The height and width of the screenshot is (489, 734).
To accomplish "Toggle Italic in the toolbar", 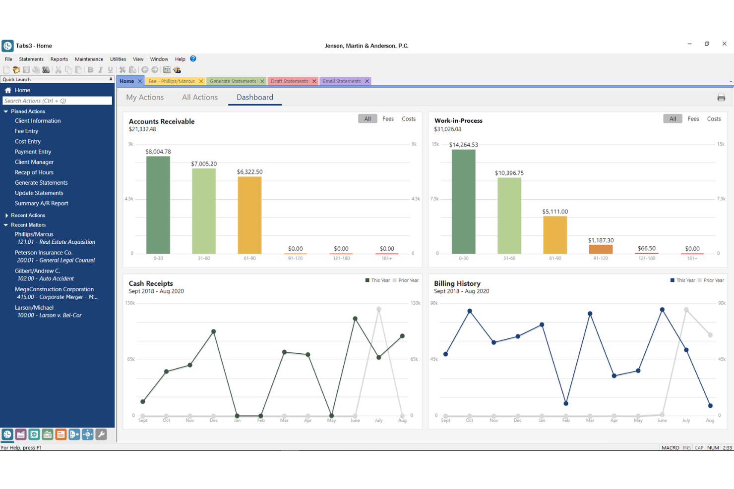I will tap(100, 70).
